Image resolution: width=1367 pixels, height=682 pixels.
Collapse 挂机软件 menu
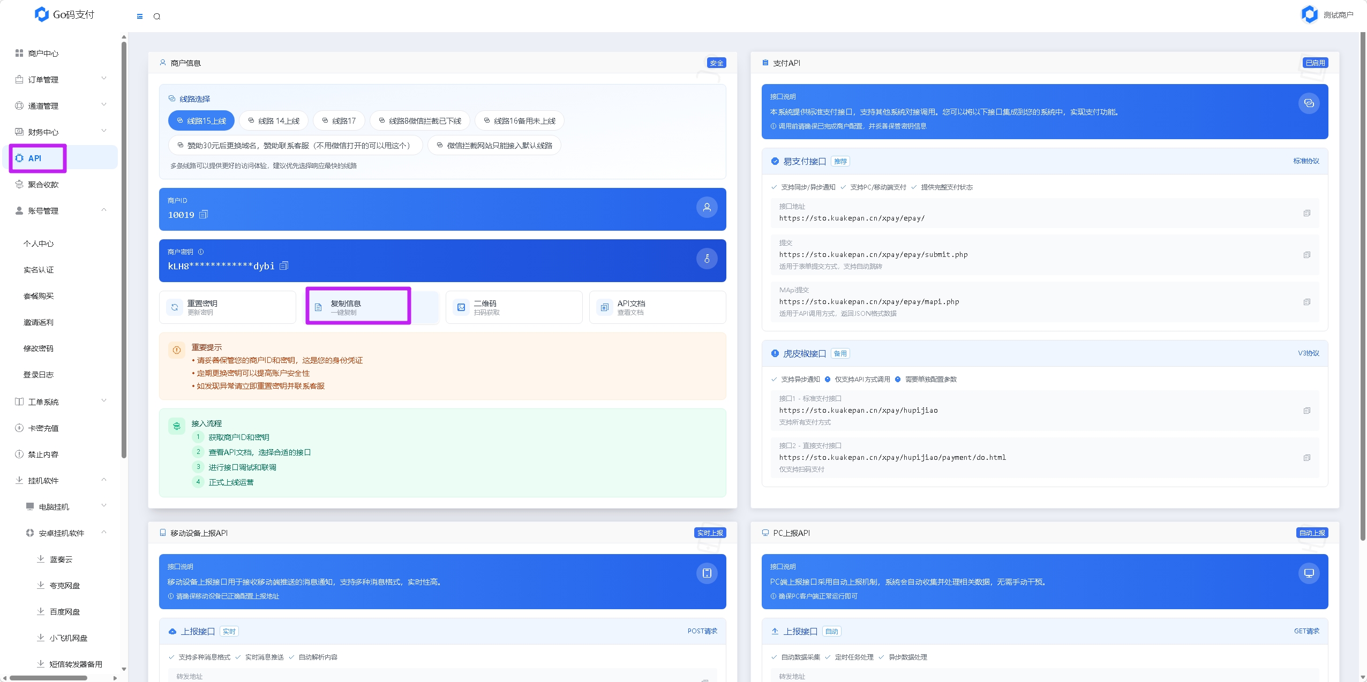click(61, 480)
